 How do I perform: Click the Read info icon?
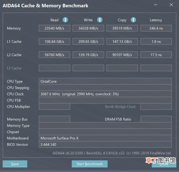[65, 20]
